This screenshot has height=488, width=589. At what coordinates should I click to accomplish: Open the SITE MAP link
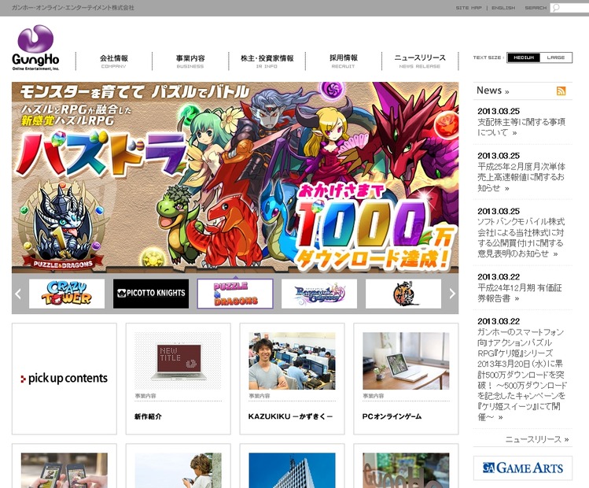(x=469, y=8)
